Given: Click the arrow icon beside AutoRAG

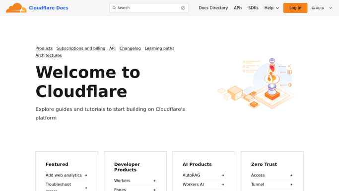Looking at the screenshot, I should click(223, 175).
